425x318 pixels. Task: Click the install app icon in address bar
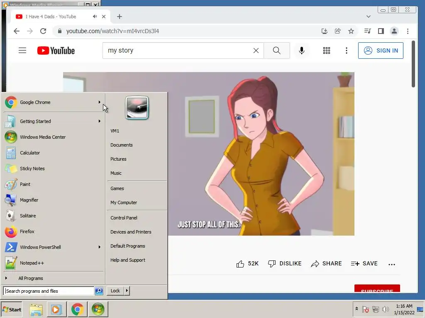(x=325, y=31)
